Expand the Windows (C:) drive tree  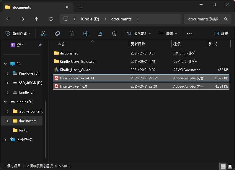tap(8, 73)
